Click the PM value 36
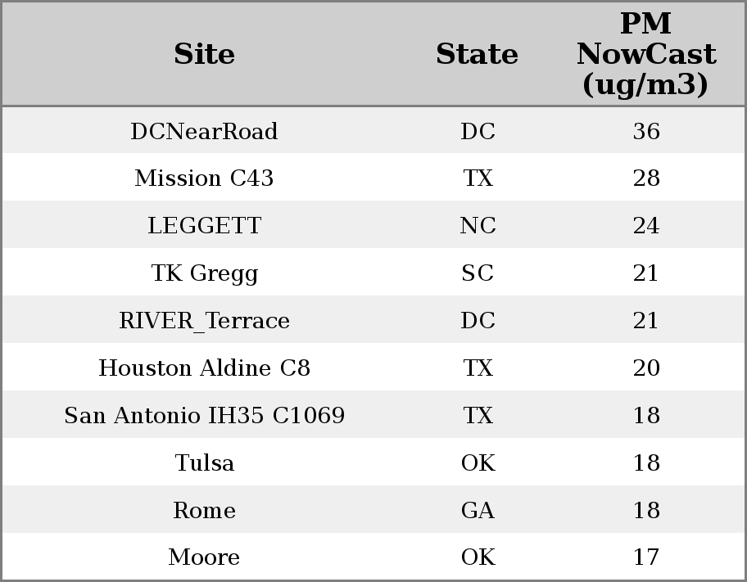 tap(646, 131)
